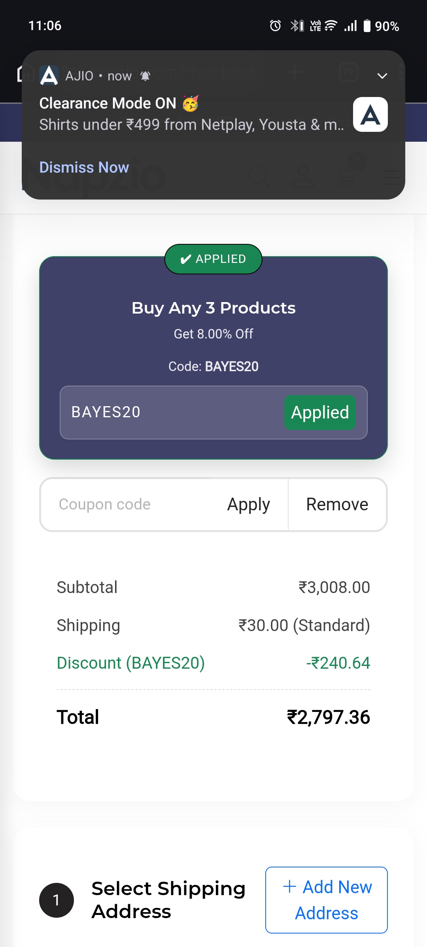Screen dimensions: 427x947
Task: Tap the large AJIO logo thumbnail
Action: 370,114
